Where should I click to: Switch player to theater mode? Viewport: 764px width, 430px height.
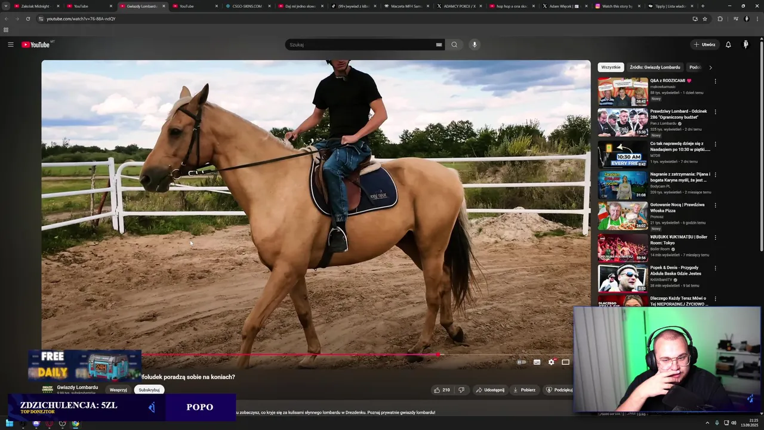(565, 362)
